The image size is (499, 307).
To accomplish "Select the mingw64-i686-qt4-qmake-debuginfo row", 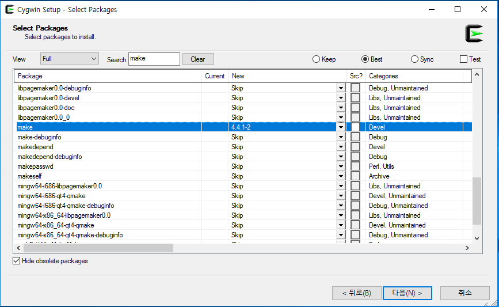I will [243, 206].
